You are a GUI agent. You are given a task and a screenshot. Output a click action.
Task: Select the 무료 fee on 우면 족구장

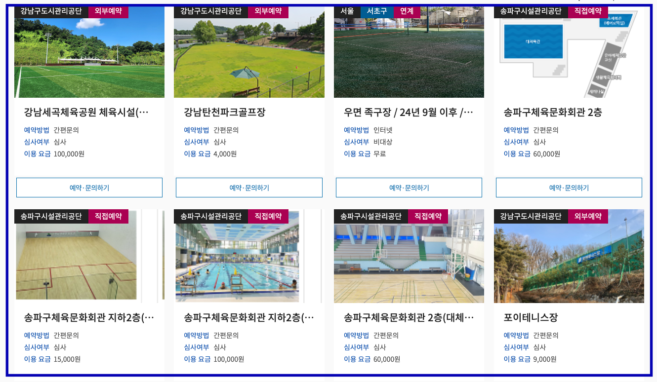coord(379,154)
